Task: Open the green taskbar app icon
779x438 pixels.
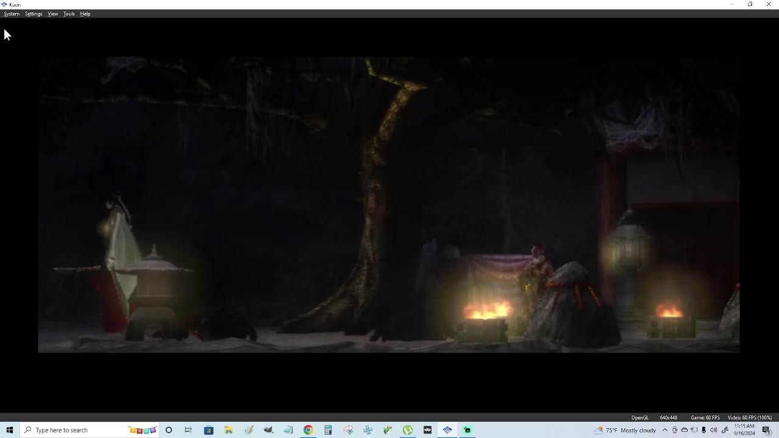Action: (x=467, y=430)
